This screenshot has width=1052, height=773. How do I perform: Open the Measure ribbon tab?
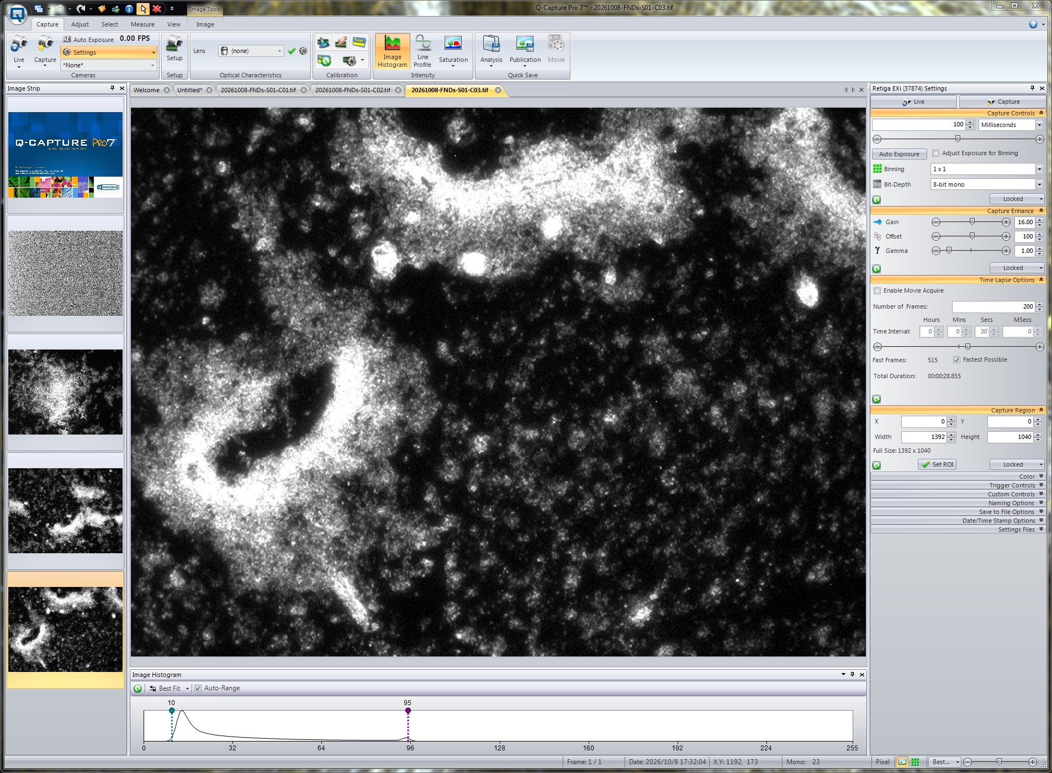point(142,24)
